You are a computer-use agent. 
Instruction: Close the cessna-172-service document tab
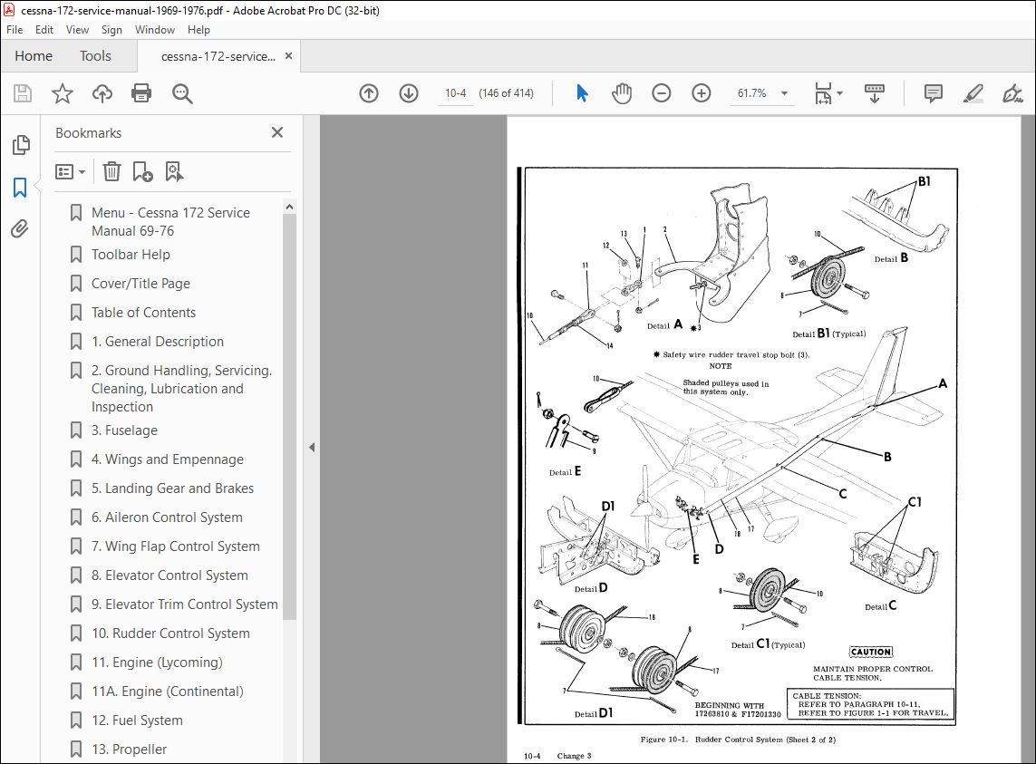(288, 56)
